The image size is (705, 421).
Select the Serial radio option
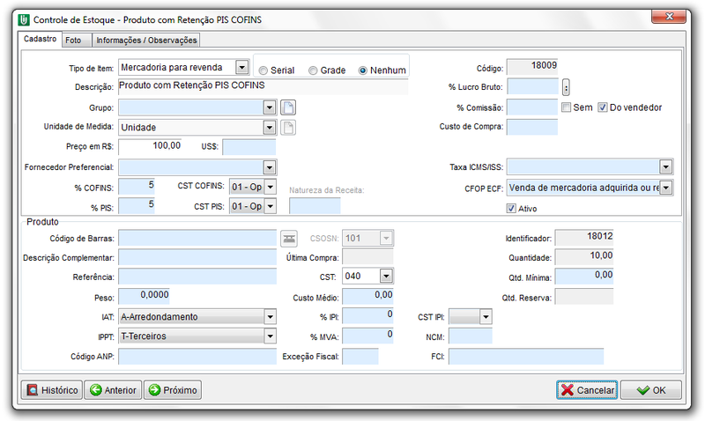tap(263, 70)
